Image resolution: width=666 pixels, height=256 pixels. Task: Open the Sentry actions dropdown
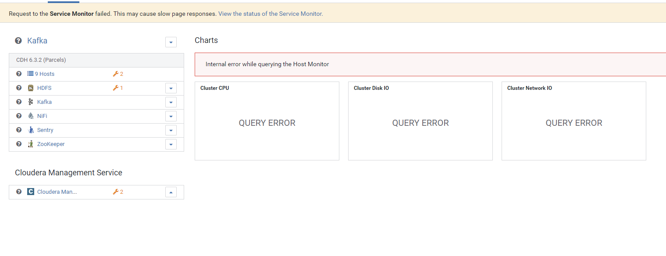point(171,130)
